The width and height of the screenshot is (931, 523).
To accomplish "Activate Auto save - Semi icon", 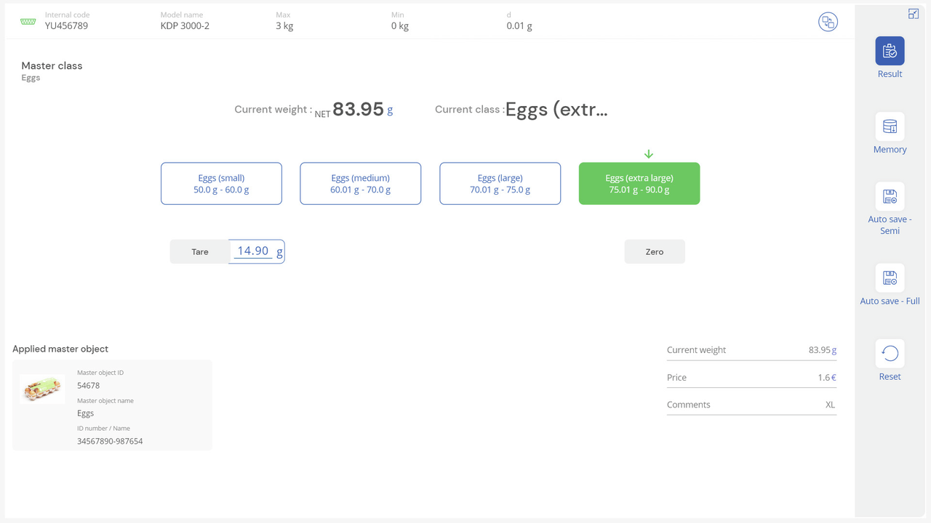I will pos(890,197).
